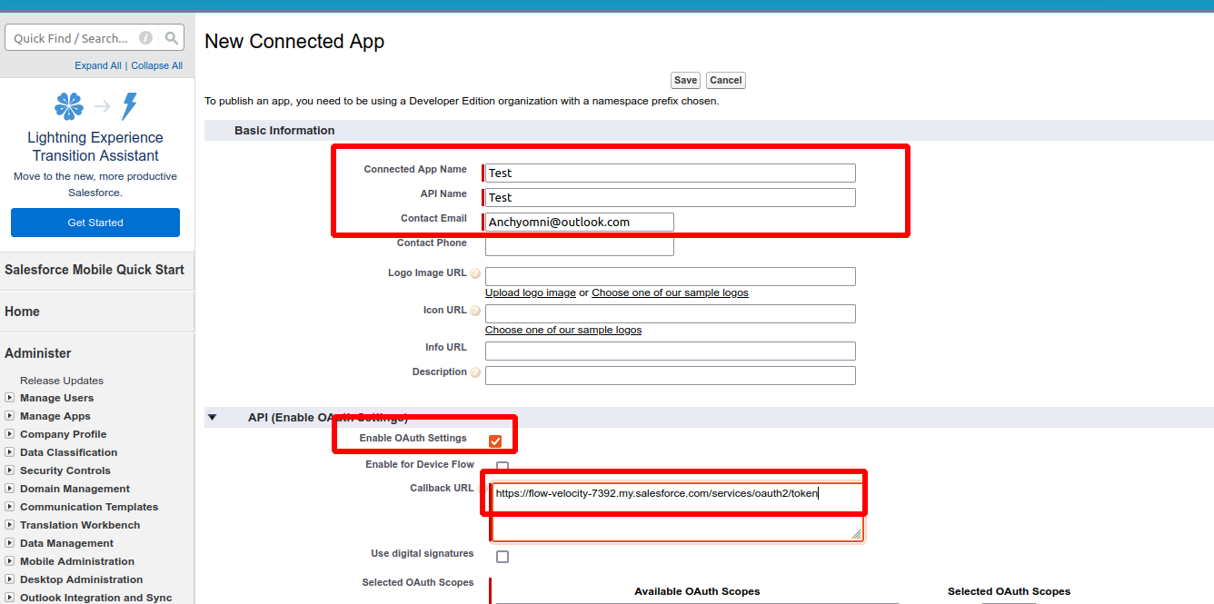Expand Outlook Integration and Sync node
This screenshot has width=1214, height=604.
point(9,598)
